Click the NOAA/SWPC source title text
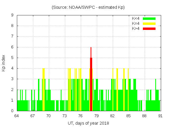Image resolution: width=169 pixels, height=127 pixels. point(88,7)
